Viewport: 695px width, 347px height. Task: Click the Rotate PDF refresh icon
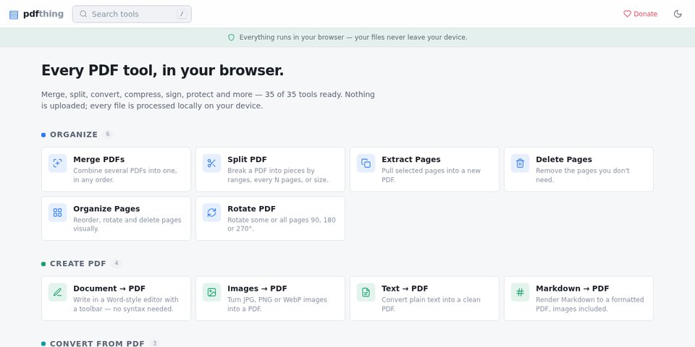212,213
